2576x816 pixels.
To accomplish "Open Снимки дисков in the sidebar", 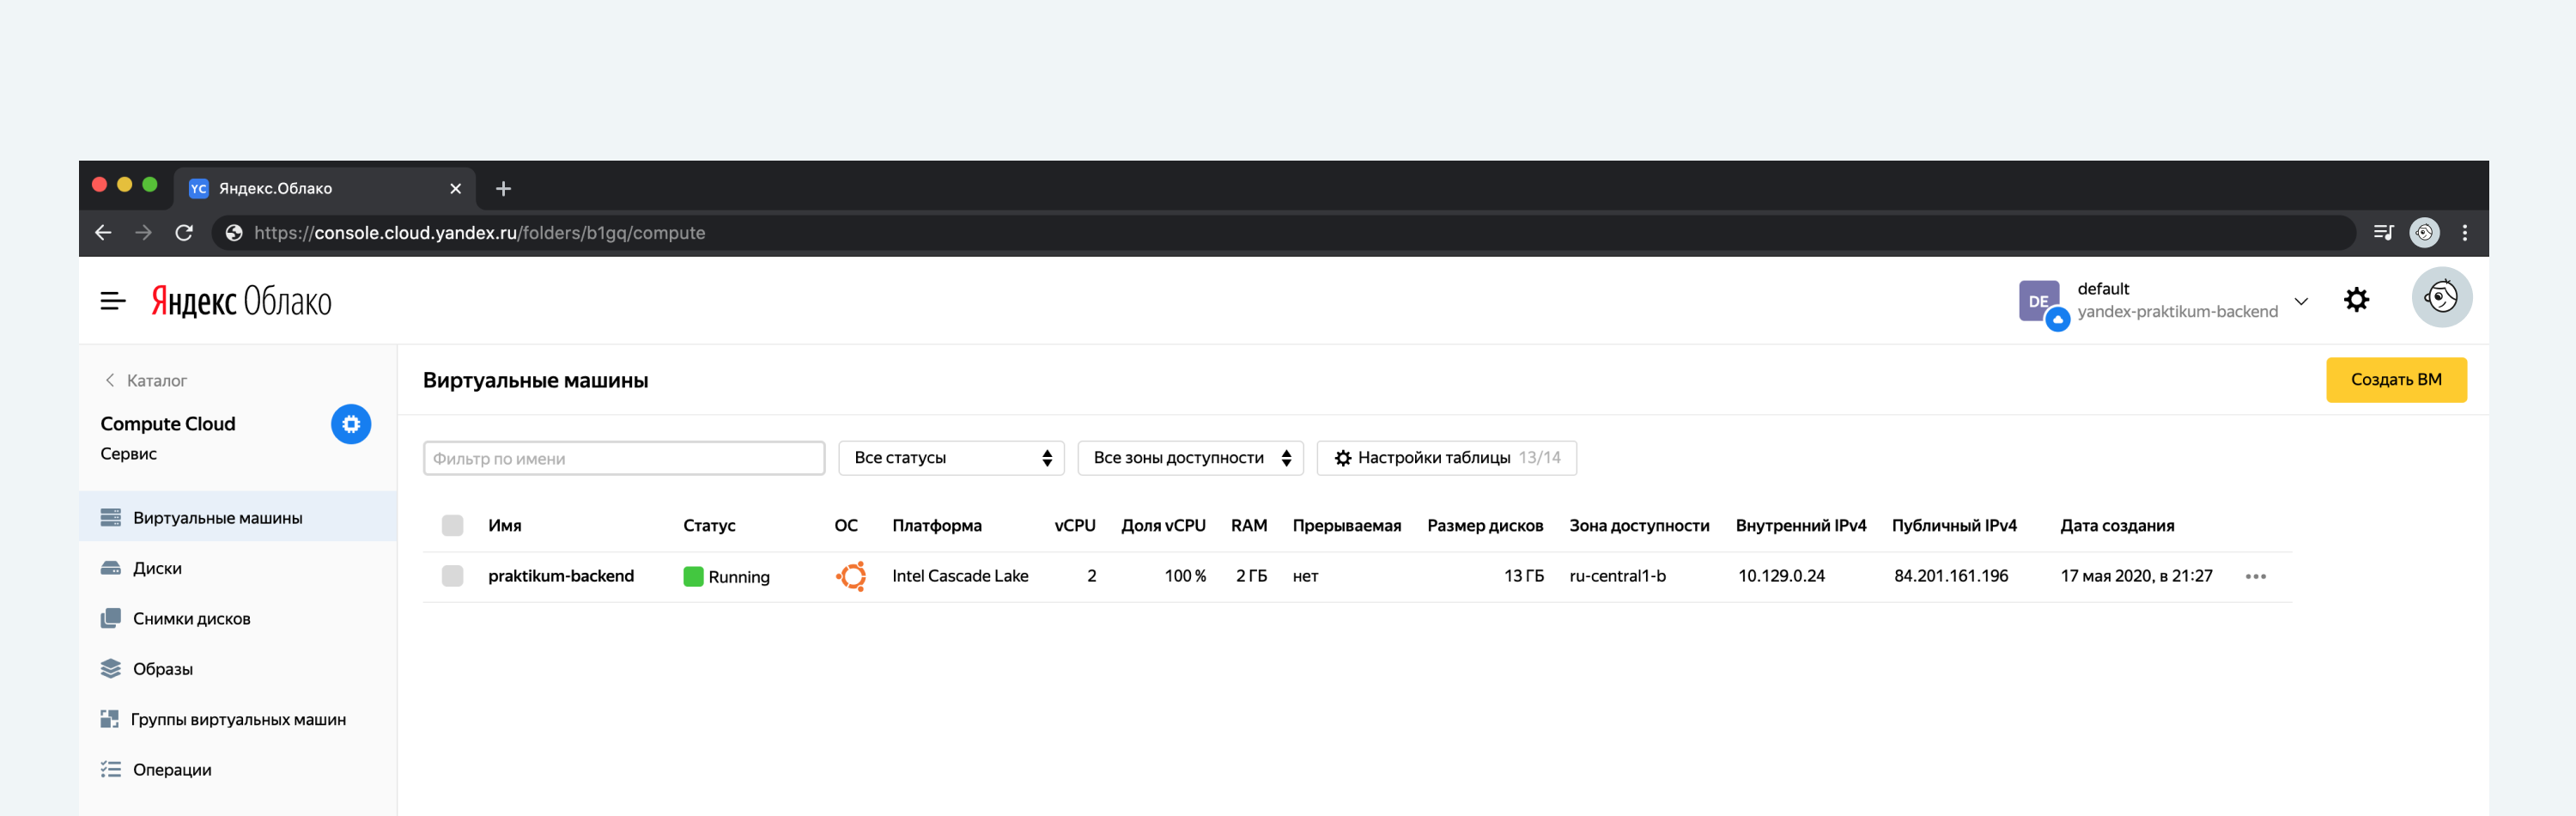I will click(x=238, y=619).
